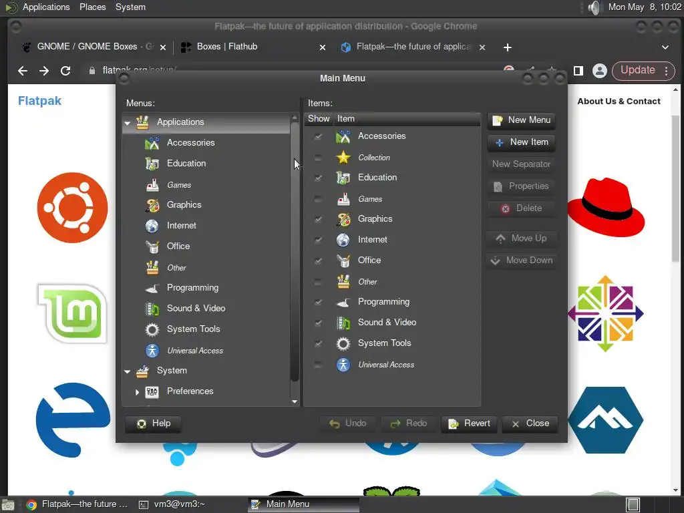Click Games joystick icon in Items list
This screenshot has width=684, height=513.
(x=343, y=199)
